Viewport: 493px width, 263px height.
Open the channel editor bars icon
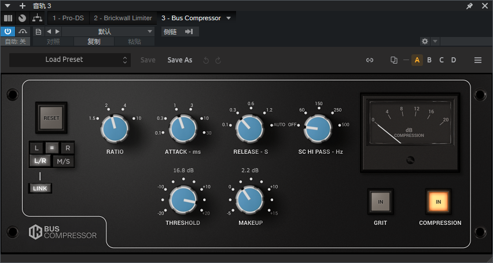(8, 18)
